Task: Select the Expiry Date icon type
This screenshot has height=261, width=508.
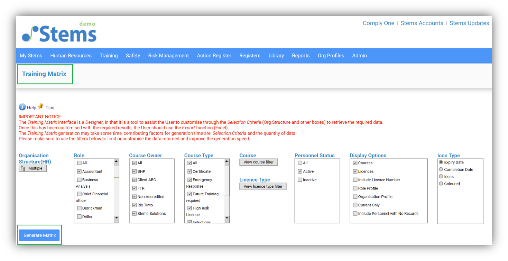Action: click(441, 162)
